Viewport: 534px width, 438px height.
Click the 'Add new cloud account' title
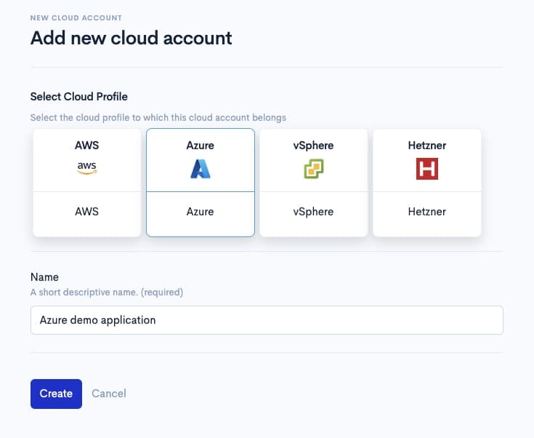coord(131,38)
